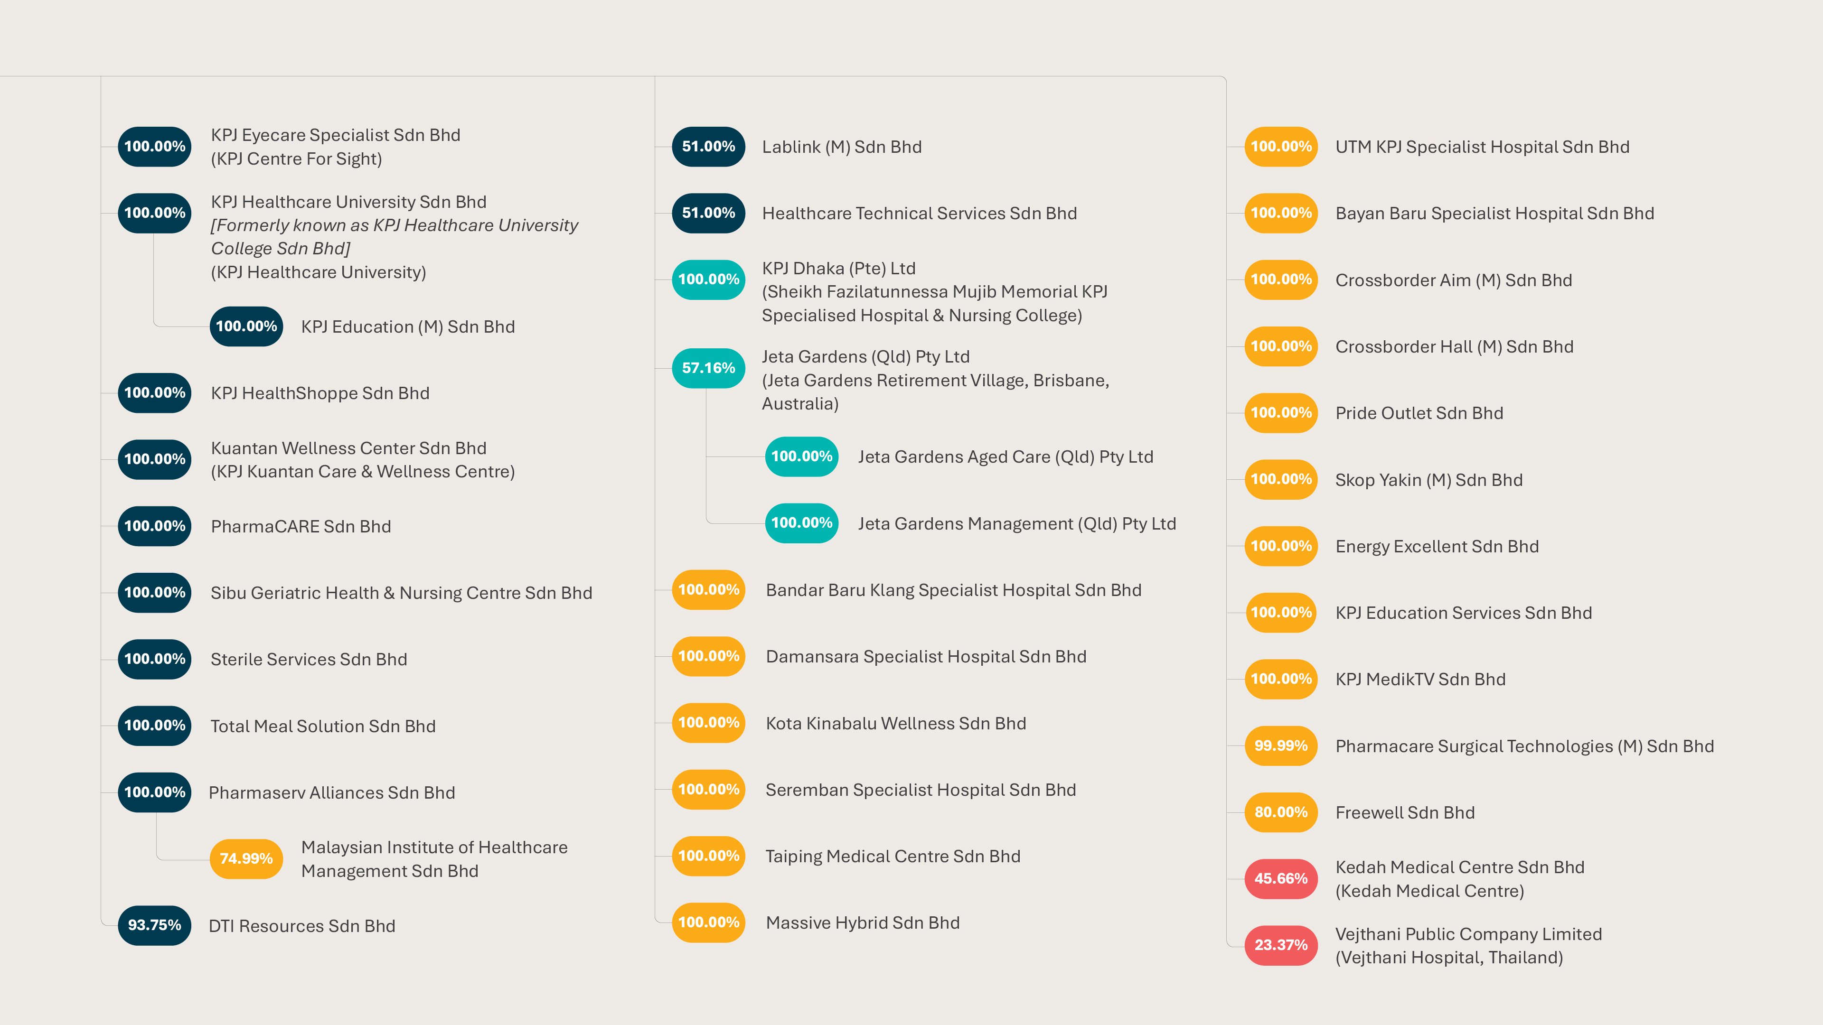The width and height of the screenshot is (1823, 1025).
Task: Select the Massive Hybrid Sdn Bhd entry
Action: click(x=863, y=922)
